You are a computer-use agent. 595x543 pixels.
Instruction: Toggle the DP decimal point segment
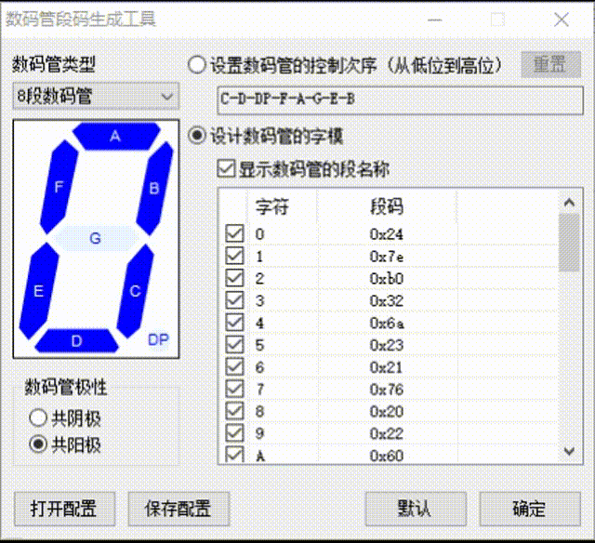pyautogui.click(x=158, y=339)
